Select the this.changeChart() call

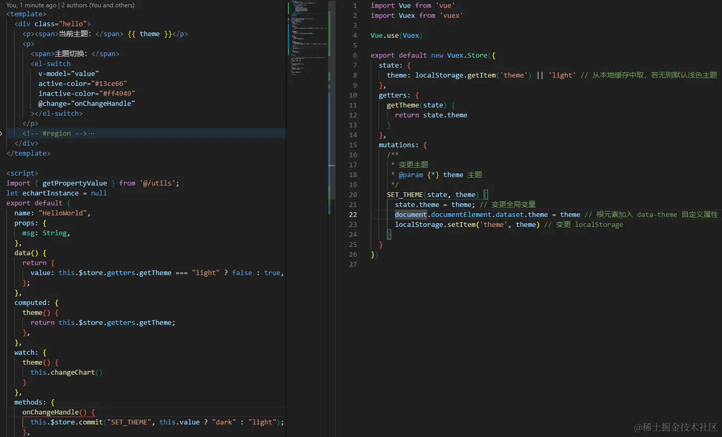[66, 373]
